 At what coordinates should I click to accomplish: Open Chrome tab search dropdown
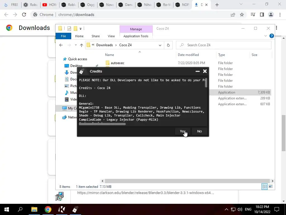241,4
